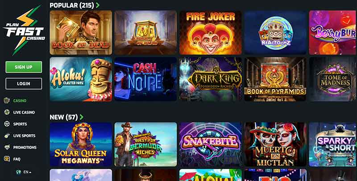Expand the Popular (215) games arrow
357x181 pixels.
[98, 5]
